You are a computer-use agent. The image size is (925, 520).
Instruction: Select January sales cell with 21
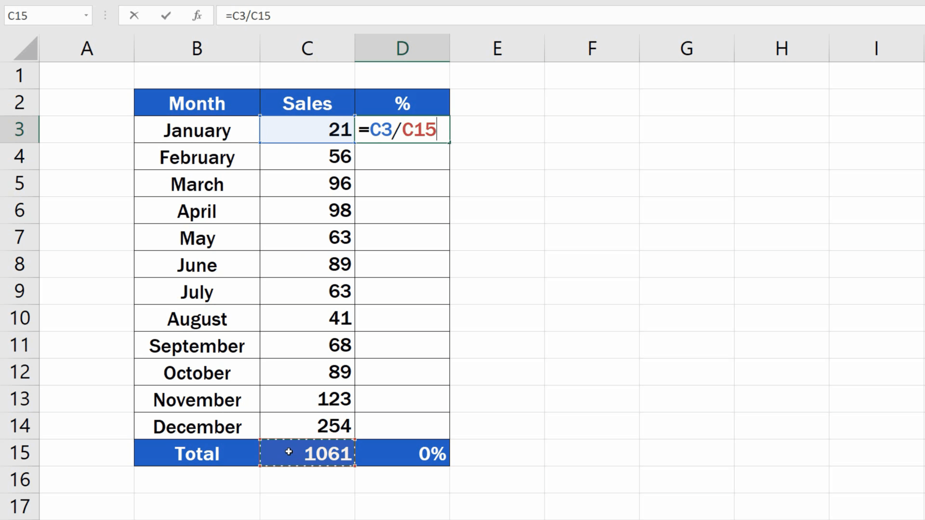(307, 130)
